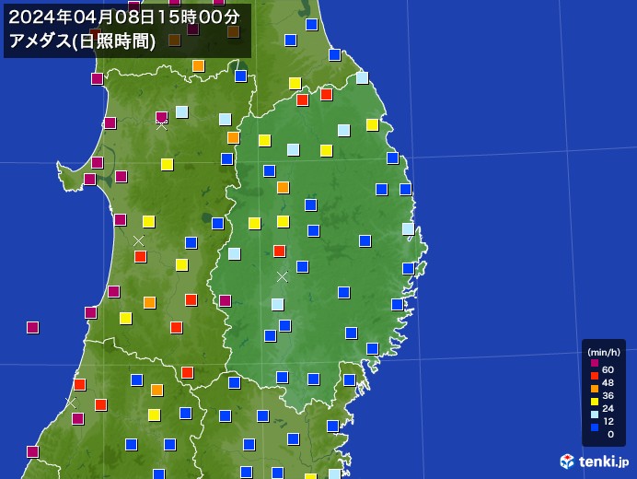Click the アメダス(日照時間) title text
637x479 pixels.
pos(82,41)
